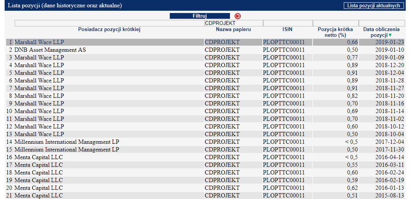
Task: Click the green sort arrow on the date column
Action: click(x=390, y=35)
